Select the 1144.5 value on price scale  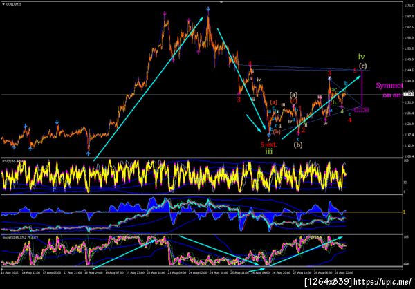pyautogui.click(x=407, y=70)
